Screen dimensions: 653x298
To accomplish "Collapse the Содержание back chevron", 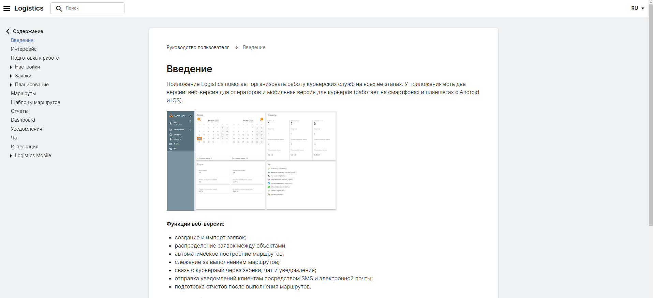I will [x=8, y=31].
